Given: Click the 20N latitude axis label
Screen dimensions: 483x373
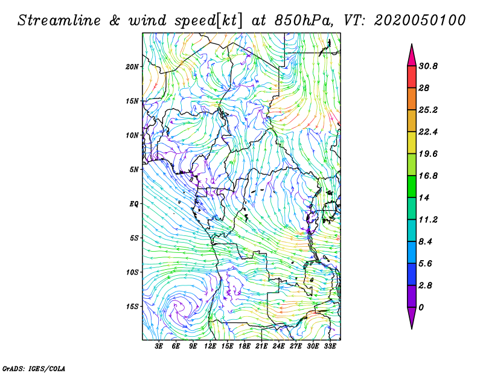Looking at the screenshot, I should 133,66.
